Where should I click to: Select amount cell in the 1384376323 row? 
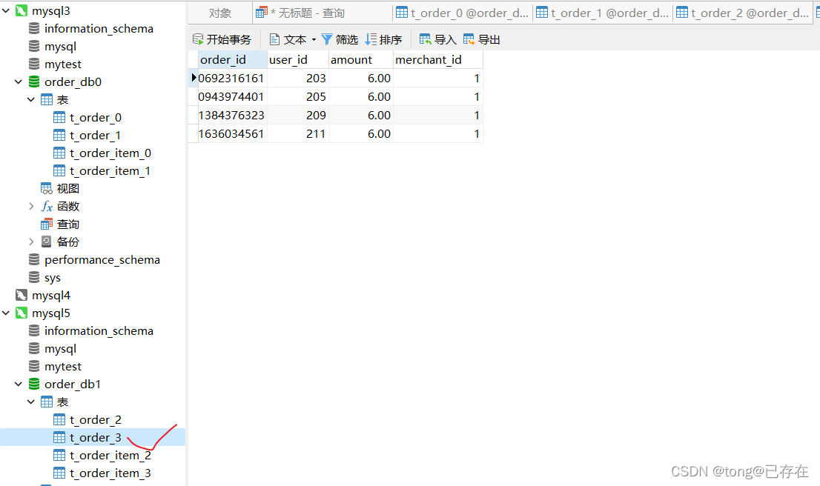[x=361, y=115]
